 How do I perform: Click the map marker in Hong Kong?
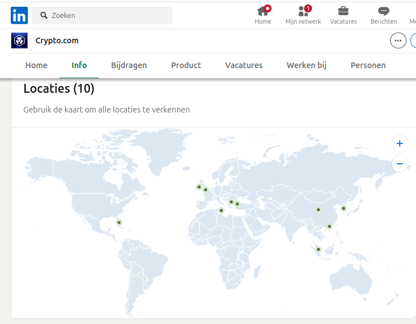(x=329, y=227)
